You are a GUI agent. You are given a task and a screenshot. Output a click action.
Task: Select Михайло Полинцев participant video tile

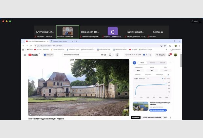(67, 32)
